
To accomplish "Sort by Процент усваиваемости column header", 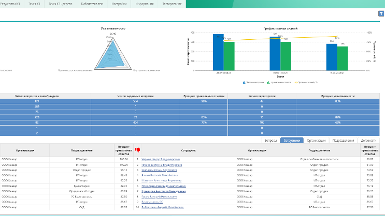I will pyautogui.click(x=338, y=96).
